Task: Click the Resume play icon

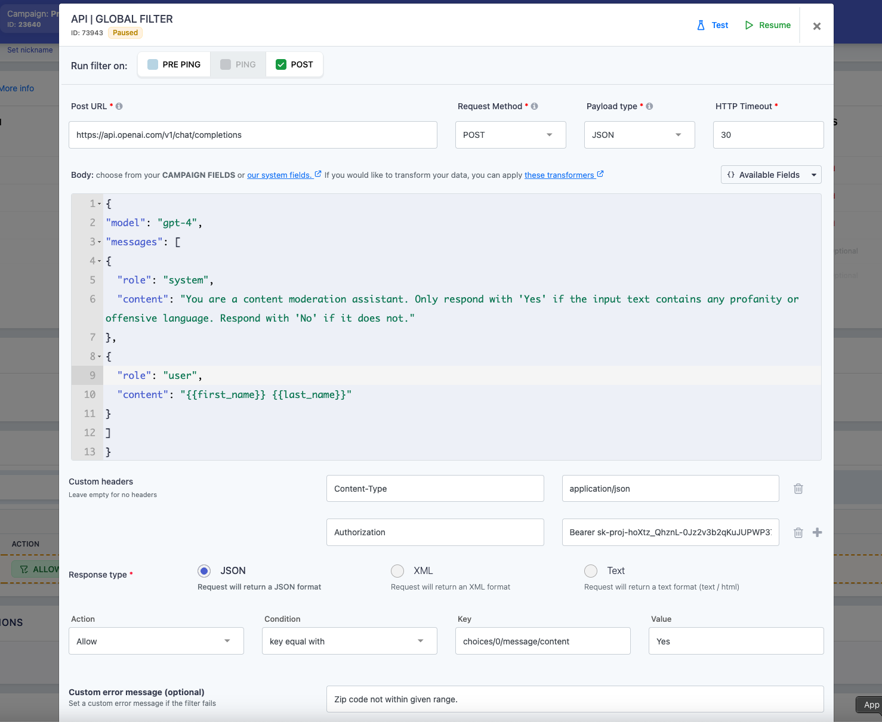Action: click(749, 25)
